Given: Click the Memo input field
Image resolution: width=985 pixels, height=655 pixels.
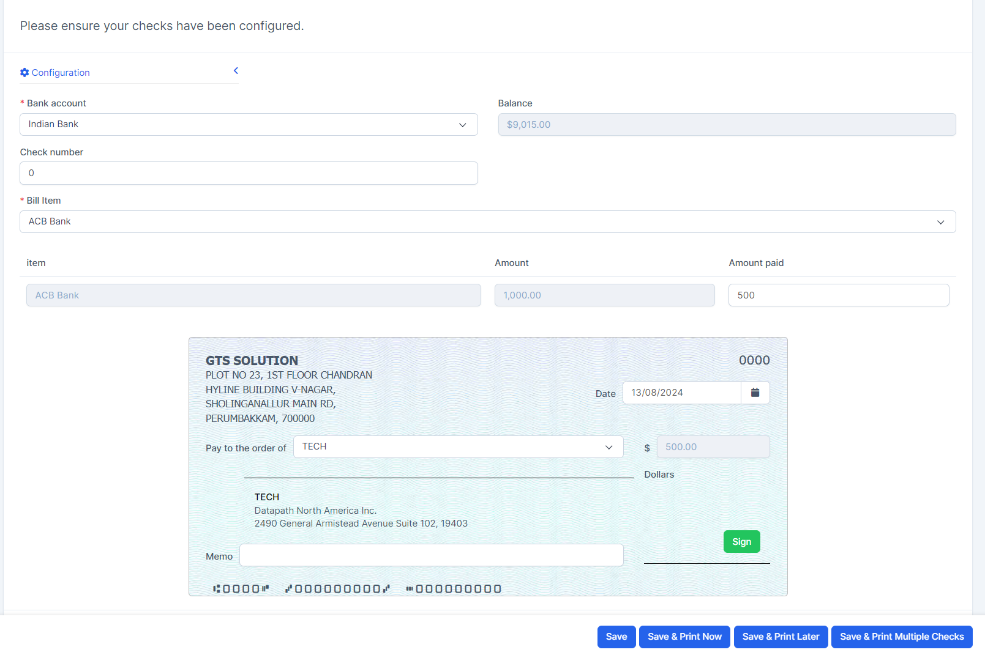Looking at the screenshot, I should 432,555.
